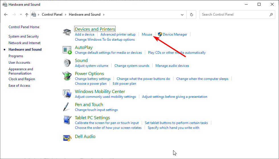This screenshot has width=279, height=159.
Task: Click the Windows Mobility Center icon
Action: coord(67,94)
